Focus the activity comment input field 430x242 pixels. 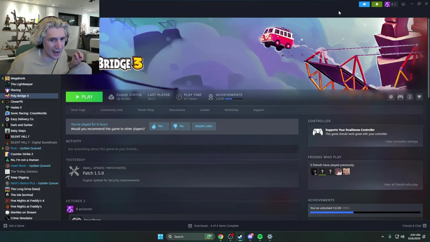(182, 149)
